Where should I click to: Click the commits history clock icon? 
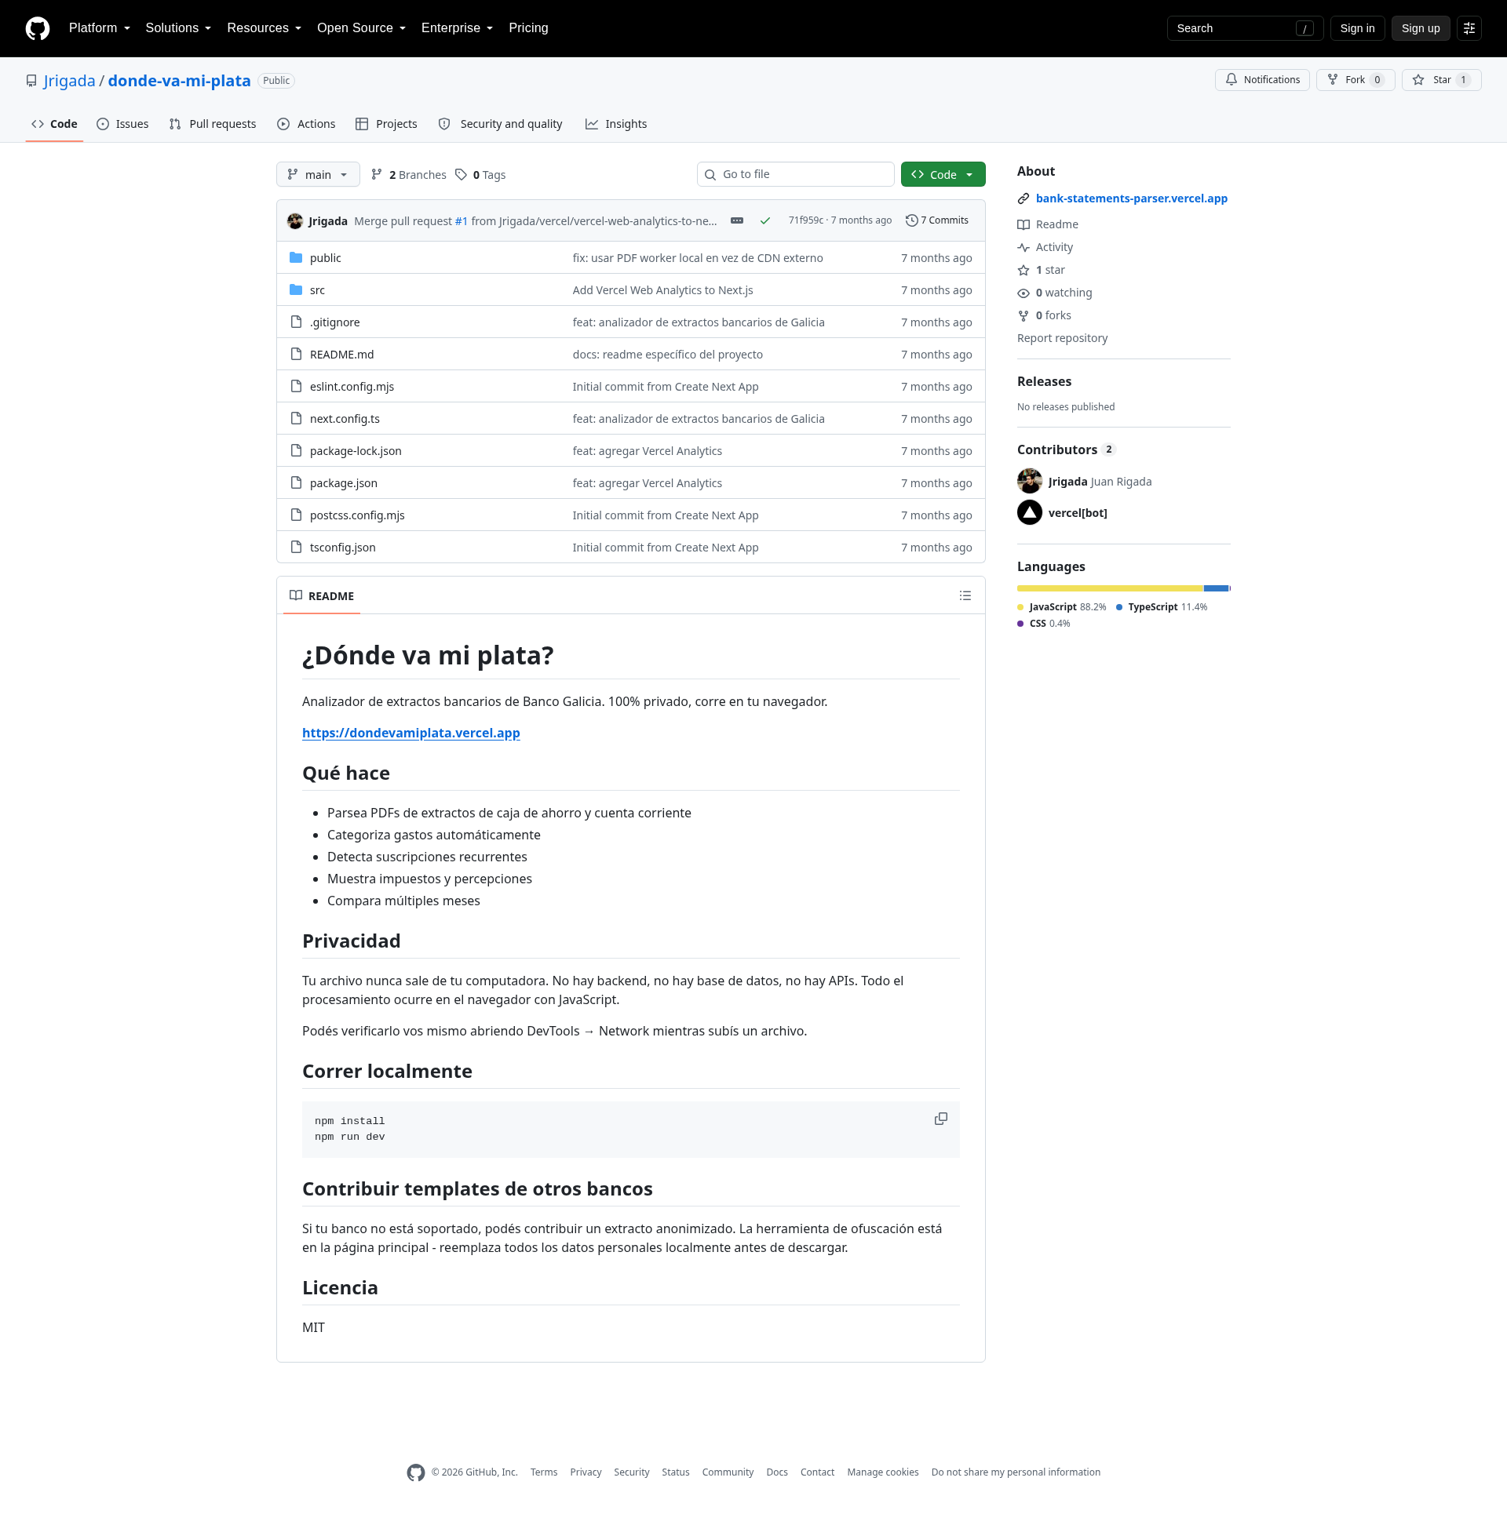tap(912, 221)
